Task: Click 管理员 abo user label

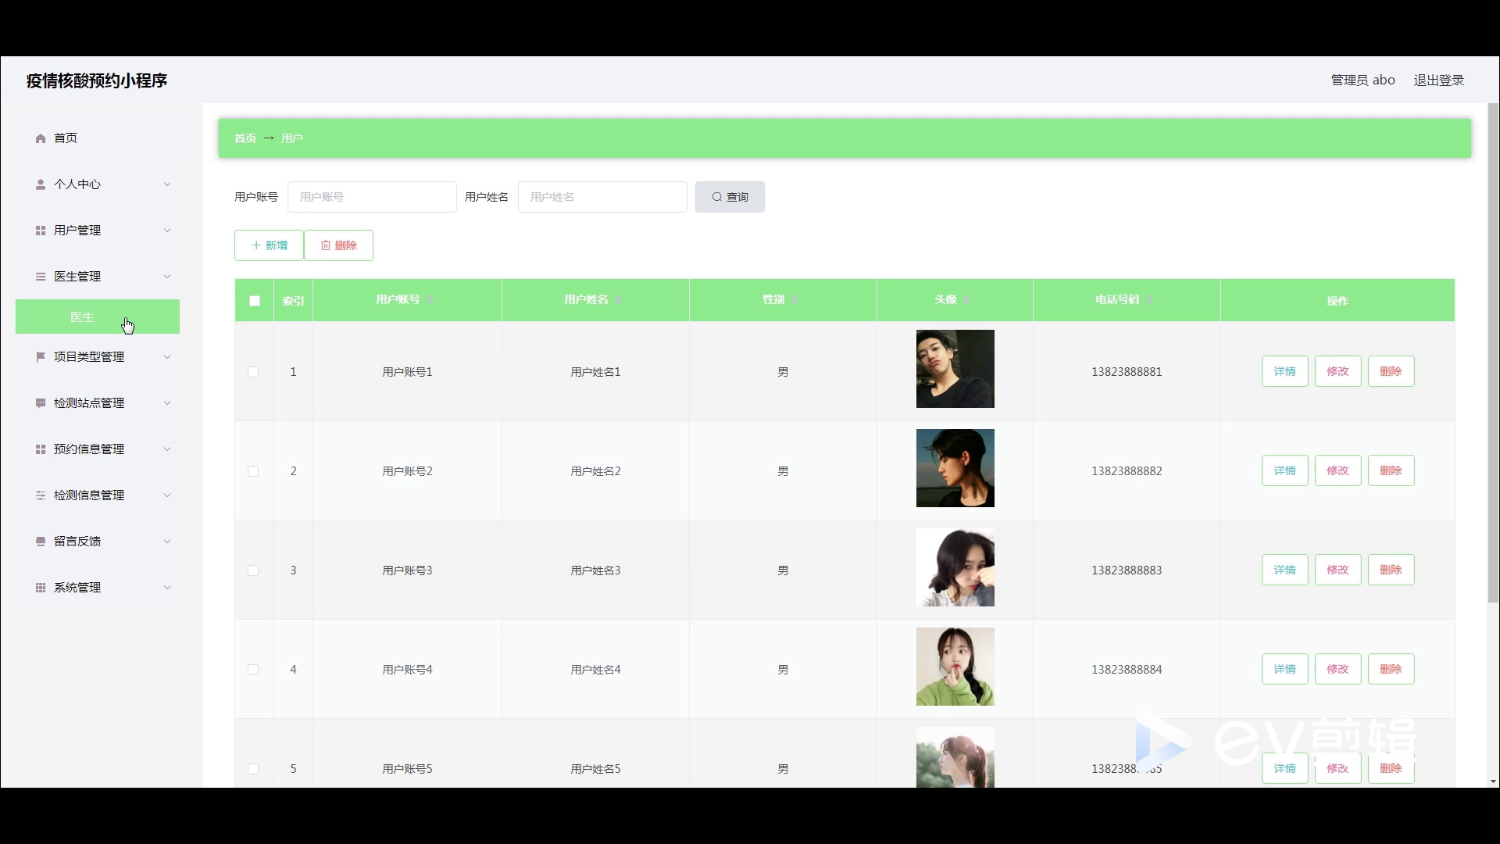Action: click(x=1363, y=80)
